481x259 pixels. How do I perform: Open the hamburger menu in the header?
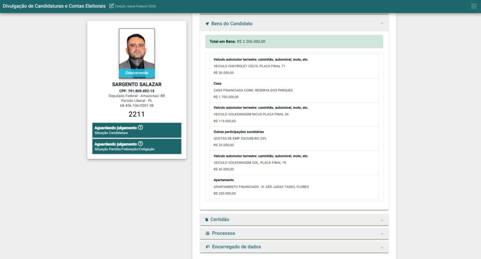pyautogui.click(x=473, y=6)
